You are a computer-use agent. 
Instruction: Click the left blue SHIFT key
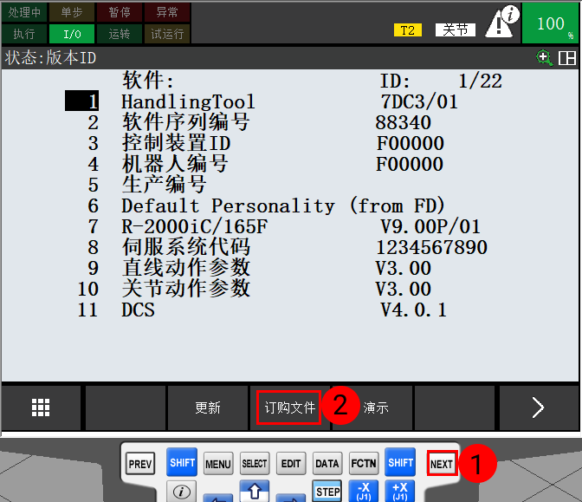182,462
